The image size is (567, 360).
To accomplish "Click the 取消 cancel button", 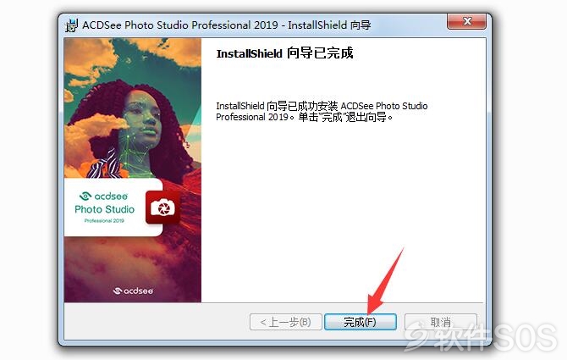I will pos(440,322).
